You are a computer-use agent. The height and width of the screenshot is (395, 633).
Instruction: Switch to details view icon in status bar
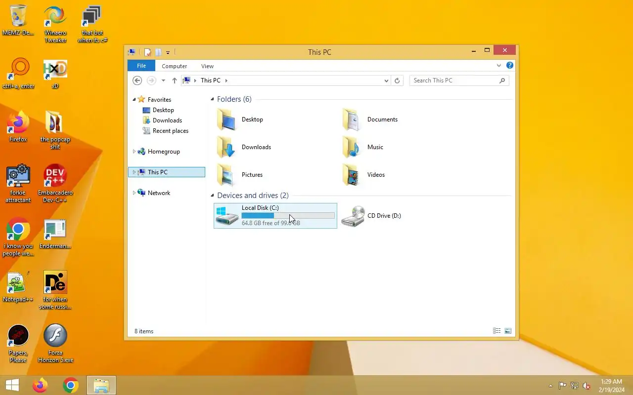click(x=497, y=331)
